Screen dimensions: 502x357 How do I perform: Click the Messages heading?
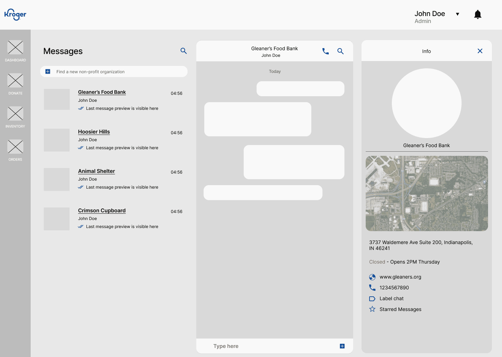[63, 51]
